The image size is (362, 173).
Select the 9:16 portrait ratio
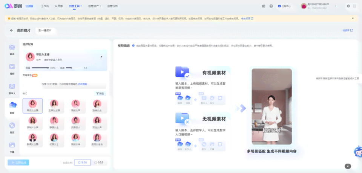coord(83,162)
